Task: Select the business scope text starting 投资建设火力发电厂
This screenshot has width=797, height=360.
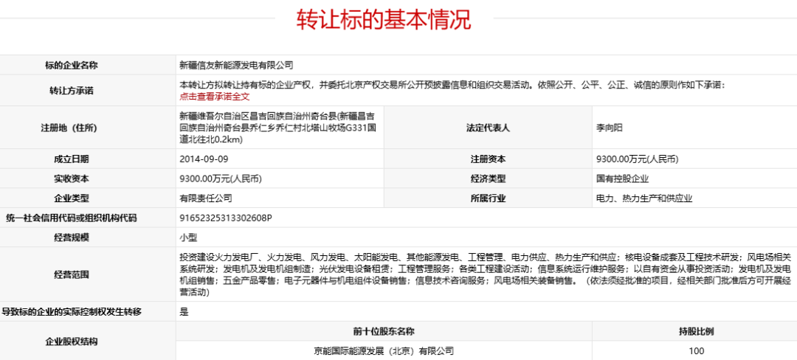Action: click(486, 274)
